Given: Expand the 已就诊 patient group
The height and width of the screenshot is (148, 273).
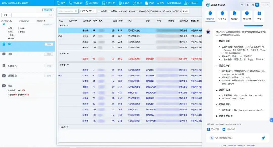Looking at the screenshot, I should tap(68, 127).
